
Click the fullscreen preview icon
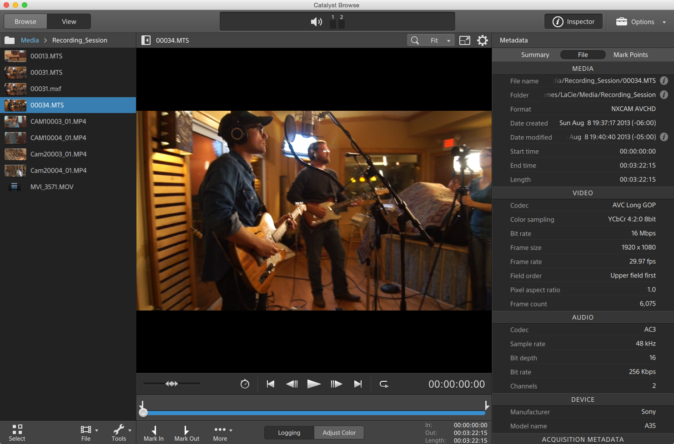point(465,40)
